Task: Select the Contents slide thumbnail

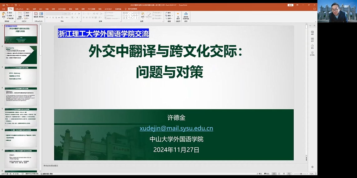Action: 21,55
